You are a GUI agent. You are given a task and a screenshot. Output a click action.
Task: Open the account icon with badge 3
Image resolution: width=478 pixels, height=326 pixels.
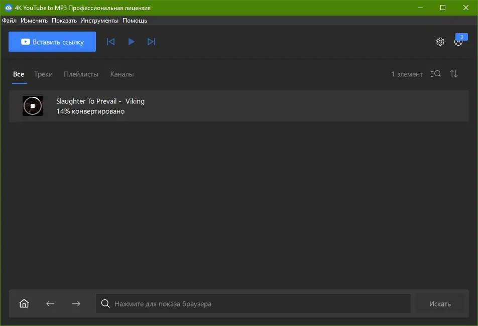tap(458, 42)
